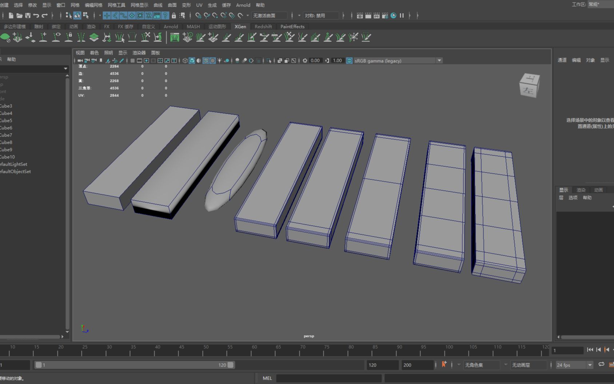614x384 pixels.
Task: Switch to the Arnold shelf tab
Action: click(171, 27)
